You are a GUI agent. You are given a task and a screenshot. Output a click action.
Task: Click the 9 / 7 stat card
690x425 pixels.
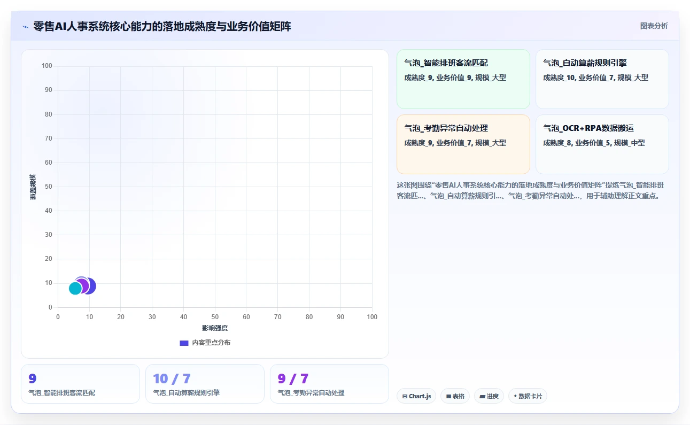pyautogui.click(x=329, y=384)
